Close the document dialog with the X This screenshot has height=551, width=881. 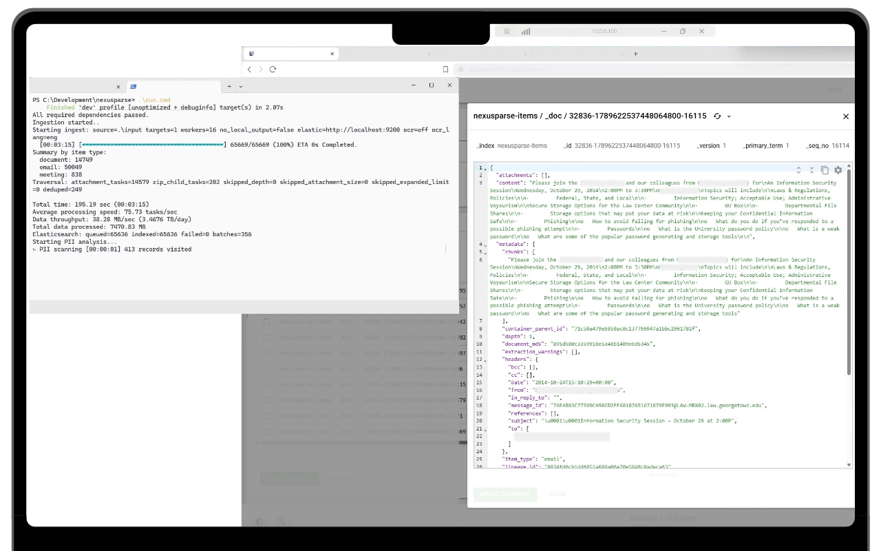click(846, 116)
